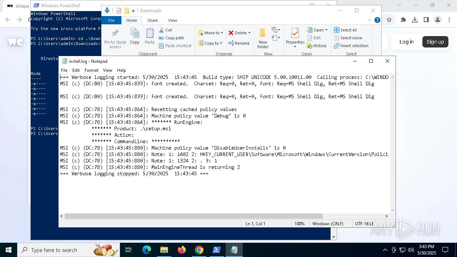Toggle Chrome side panel icon
457x257 pixels.
[x=426, y=20]
